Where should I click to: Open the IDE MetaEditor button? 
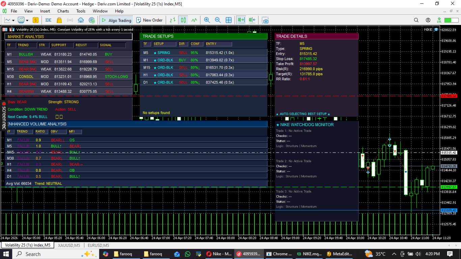[x=48, y=20]
